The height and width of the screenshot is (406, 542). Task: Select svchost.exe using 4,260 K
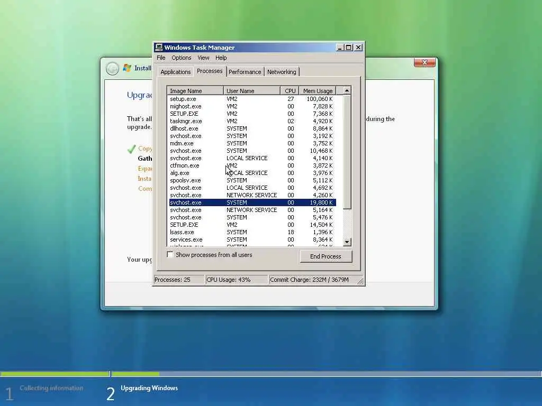coord(252,195)
